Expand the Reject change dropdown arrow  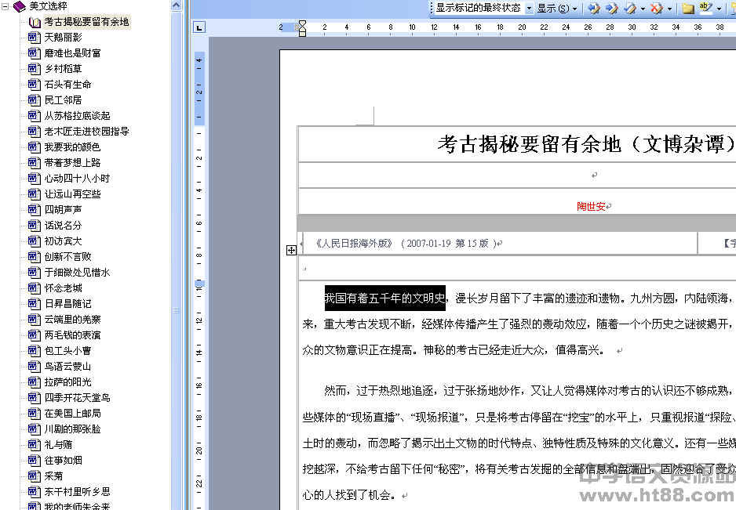click(x=669, y=9)
